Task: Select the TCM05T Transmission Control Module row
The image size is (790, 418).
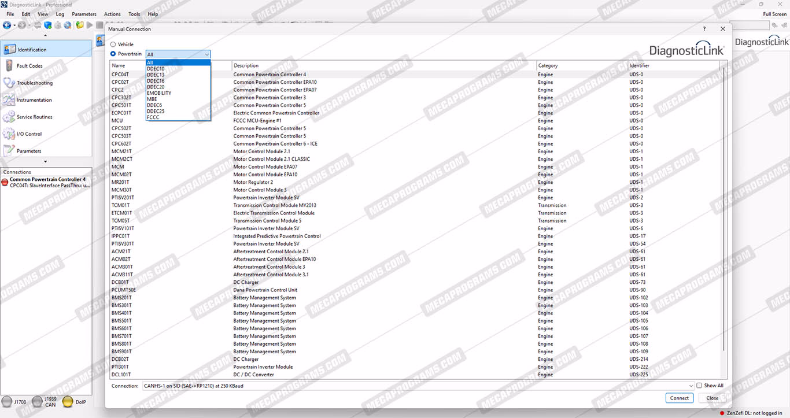Action: pyautogui.click(x=416, y=221)
